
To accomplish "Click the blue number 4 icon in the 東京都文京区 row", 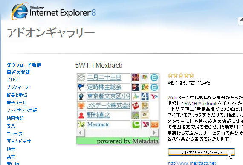I will tap(145, 96).
